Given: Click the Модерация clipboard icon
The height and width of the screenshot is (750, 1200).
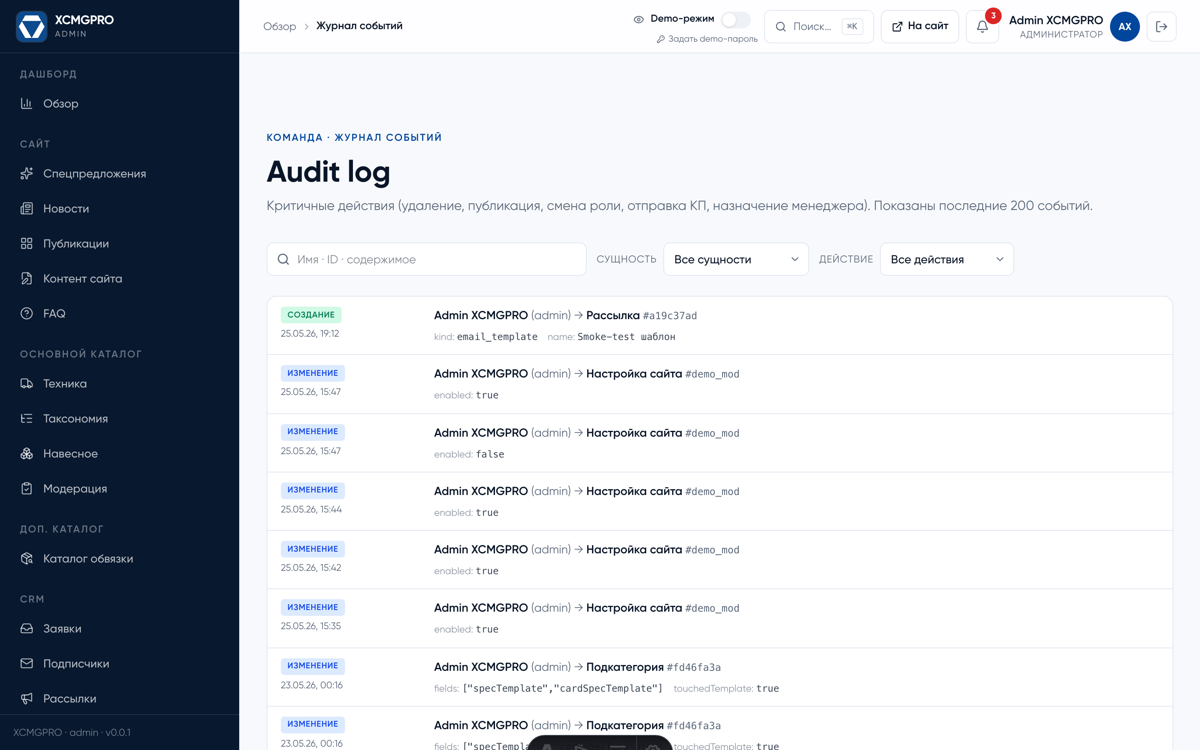Looking at the screenshot, I should click(x=27, y=489).
